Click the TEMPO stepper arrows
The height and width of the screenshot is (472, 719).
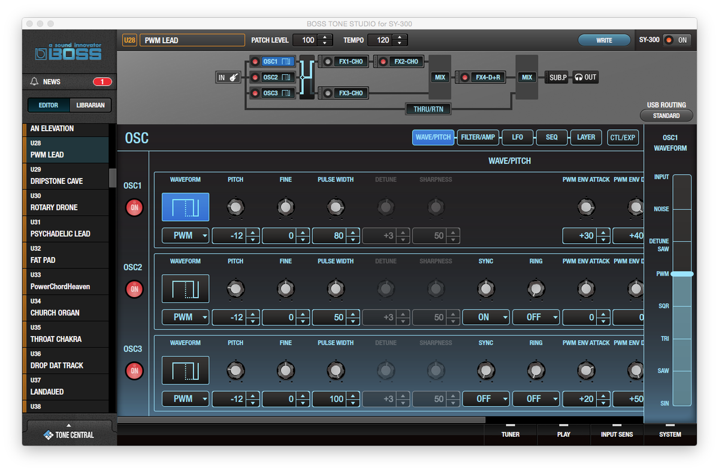400,40
